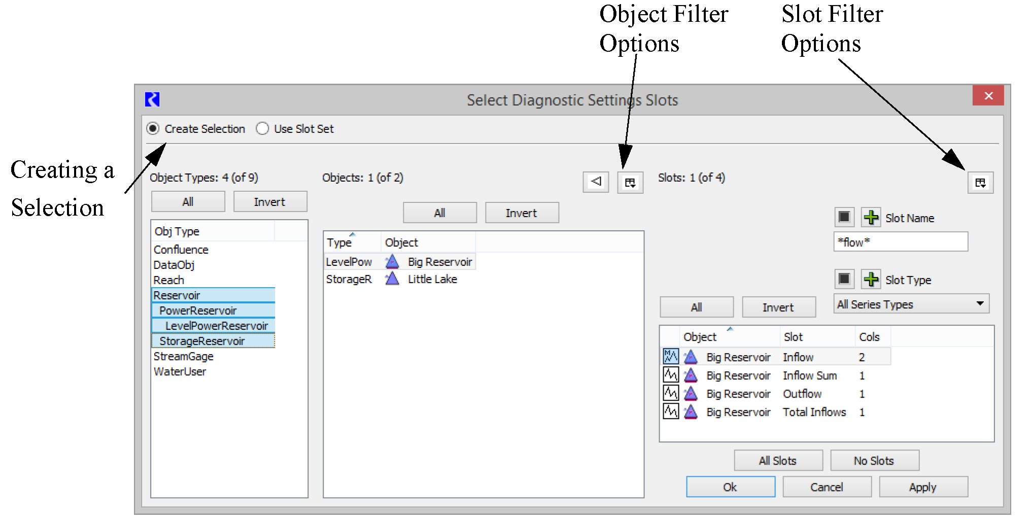Open the Slot Filter Options menu icon
This screenshot has height=524, width=1030.
(x=980, y=183)
